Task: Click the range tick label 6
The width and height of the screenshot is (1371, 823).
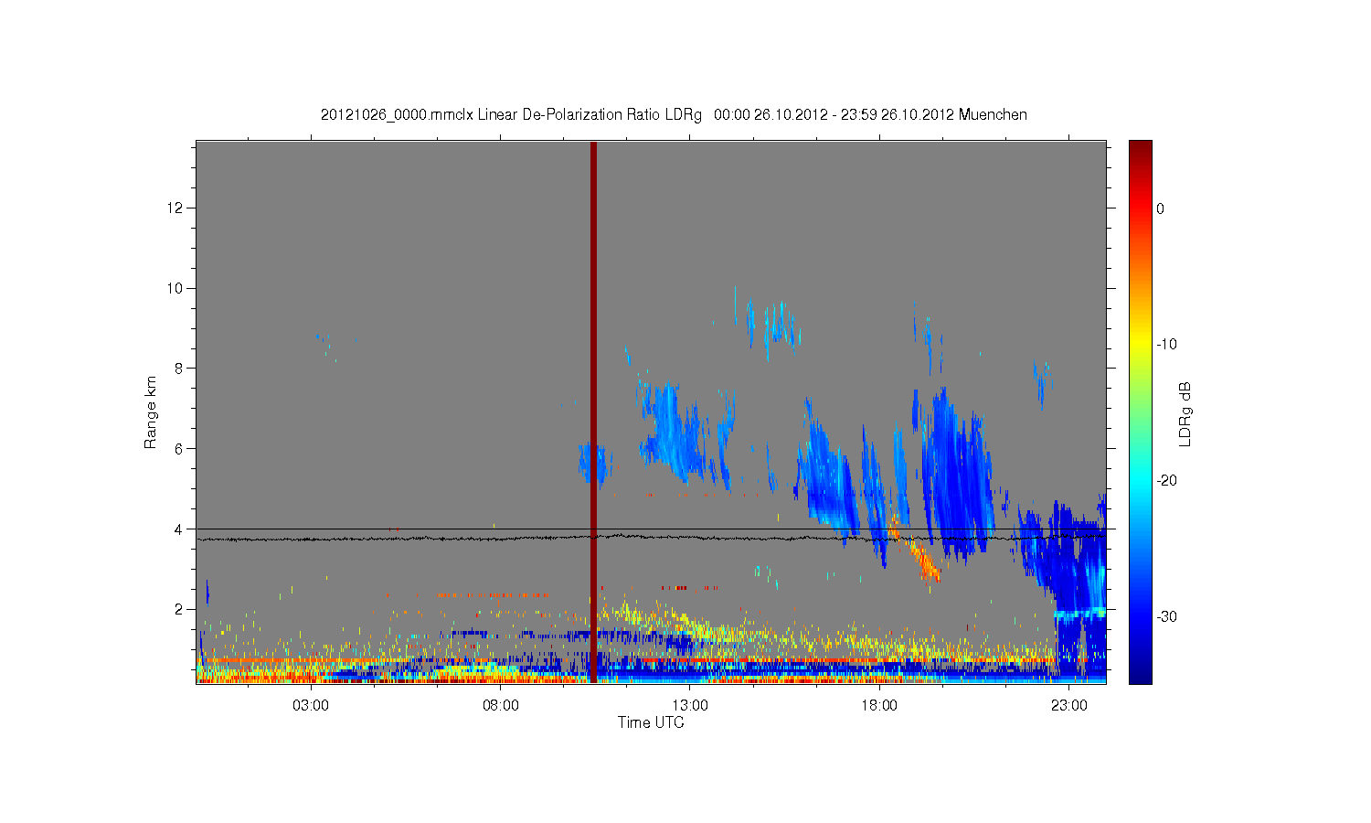Action: pos(180,448)
